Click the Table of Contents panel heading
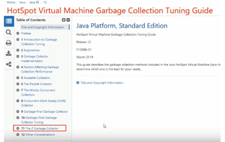Screen dimensions: 225x142 [31, 20]
